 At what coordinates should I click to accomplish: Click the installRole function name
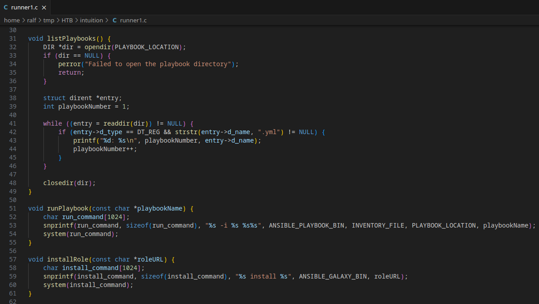pyautogui.click(x=68, y=259)
